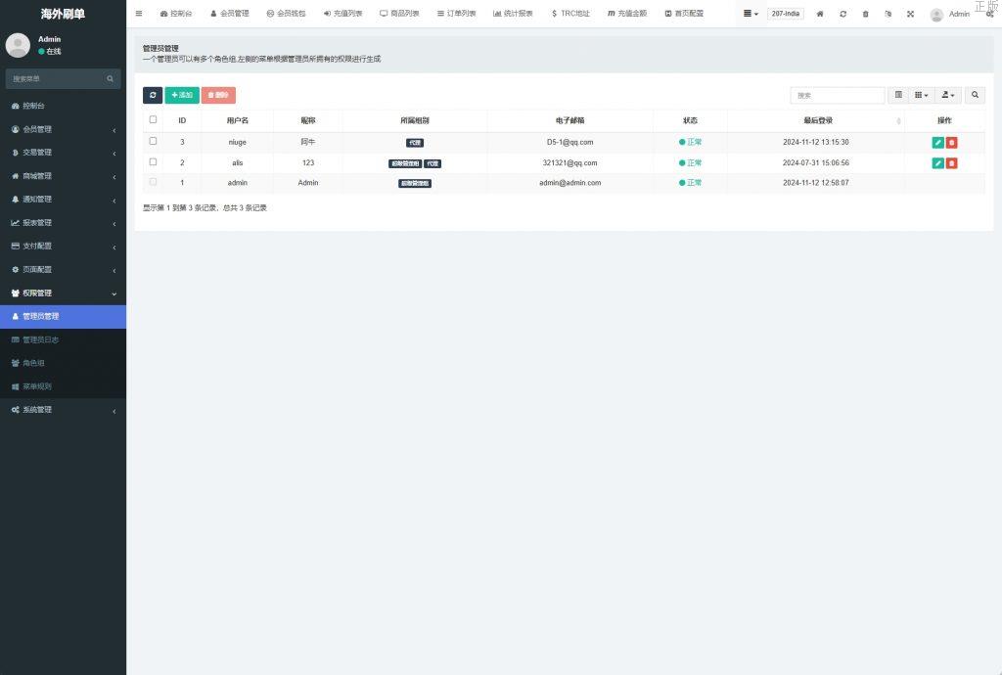Image resolution: width=1002 pixels, height=675 pixels.
Task: Click the table refresh button
Action: pos(153,95)
